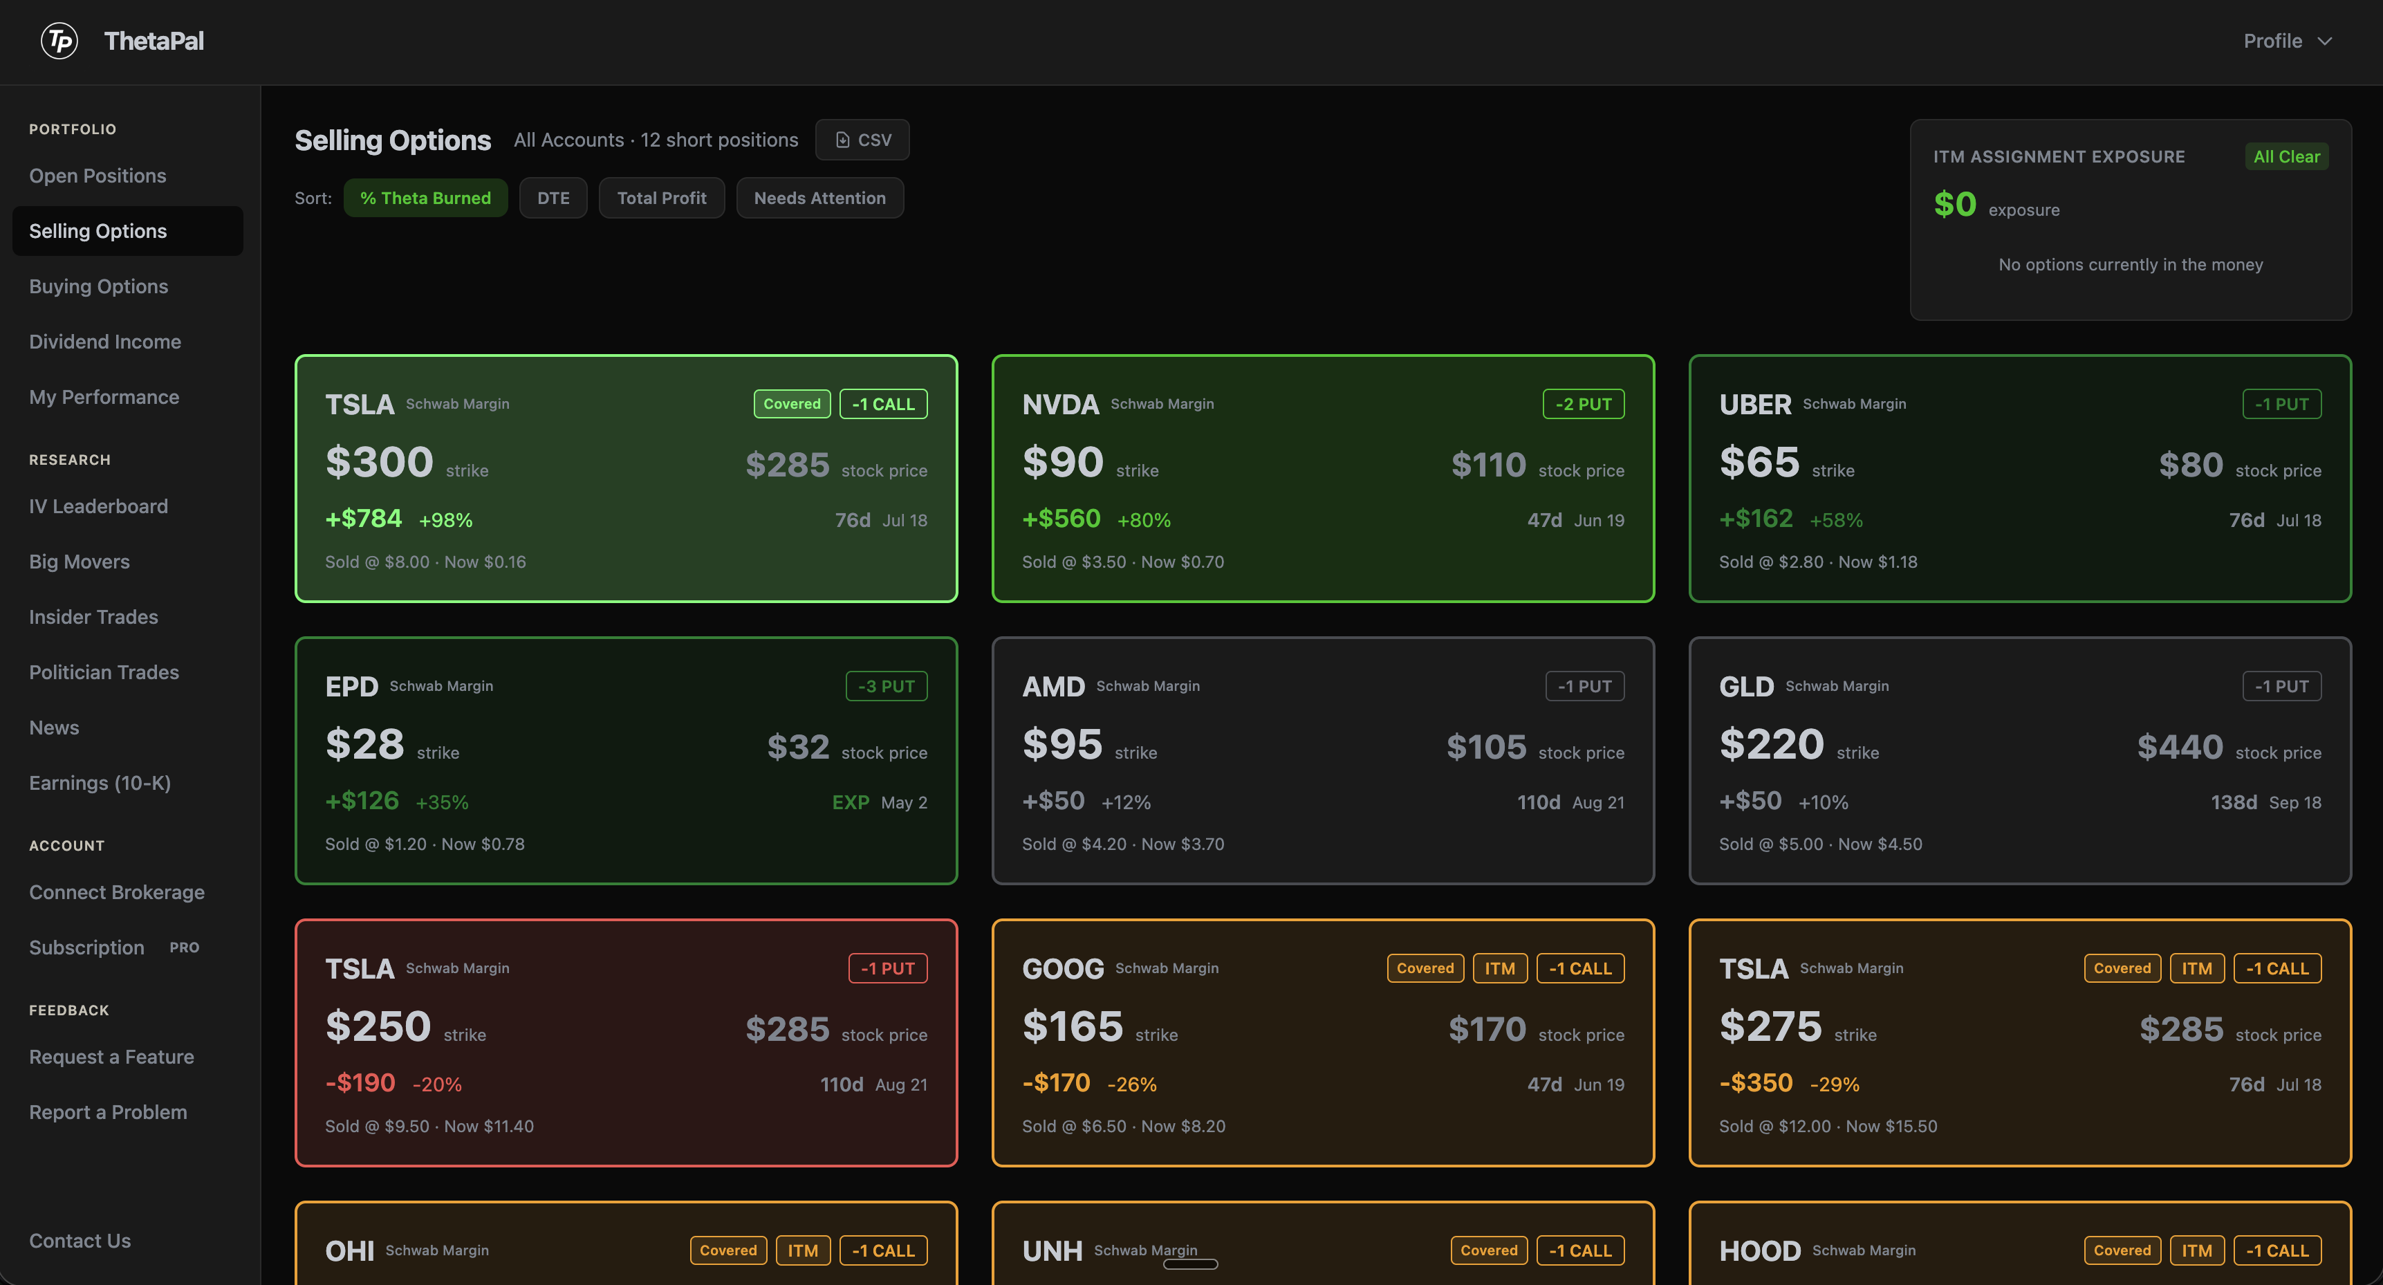The image size is (2383, 1285).
Task: Click the All Clear status badge
Action: point(2286,156)
